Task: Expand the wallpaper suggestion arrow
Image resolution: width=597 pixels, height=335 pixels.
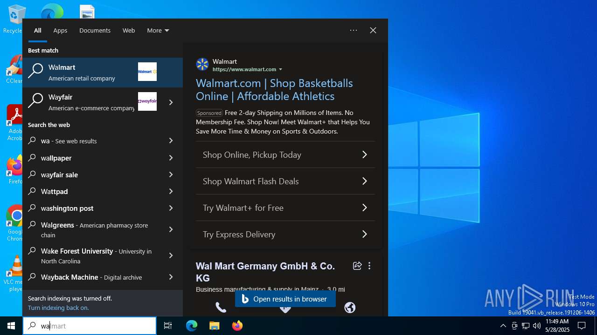Action: (171, 158)
